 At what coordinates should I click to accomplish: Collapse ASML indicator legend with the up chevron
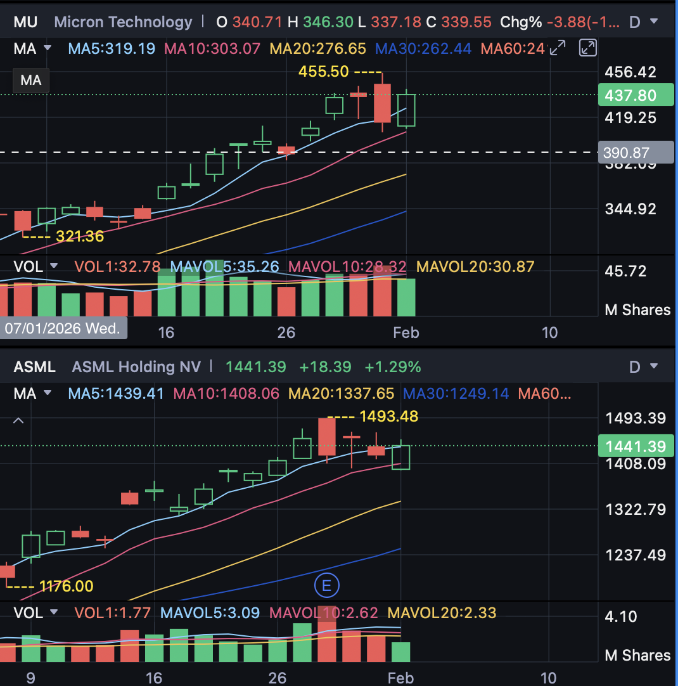tap(18, 421)
